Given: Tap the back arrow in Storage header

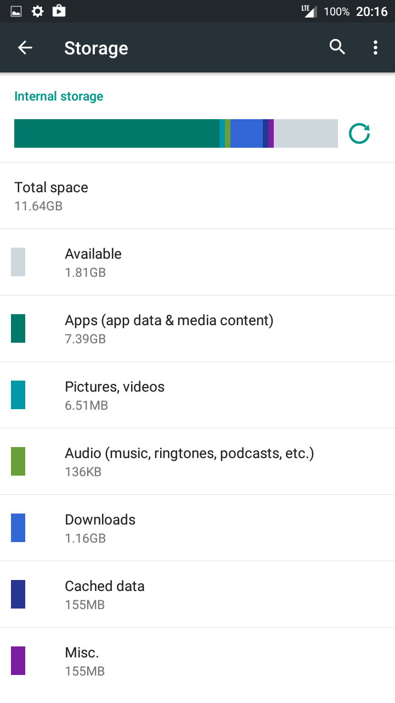Looking at the screenshot, I should coord(25,48).
